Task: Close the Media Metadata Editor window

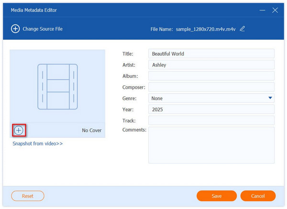Action: [275, 10]
